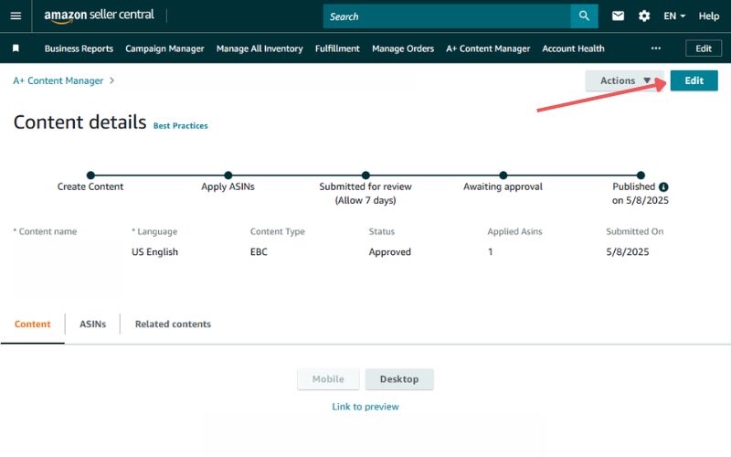
Task: Open the messages envelope icon
Action: pyautogui.click(x=619, y=16)
